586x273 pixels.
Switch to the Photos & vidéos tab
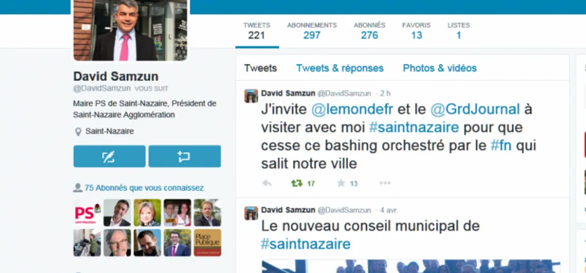click(439, 68)
